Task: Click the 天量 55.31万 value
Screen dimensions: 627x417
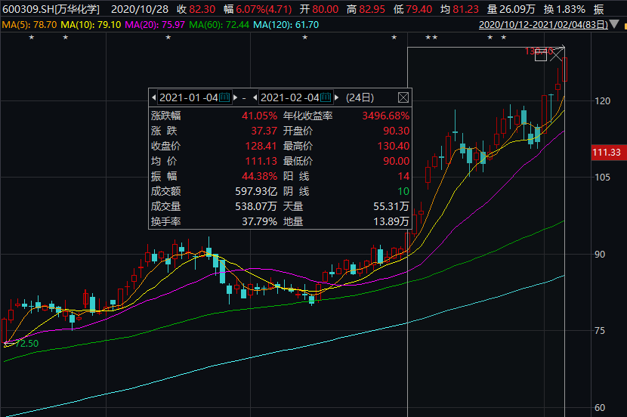Action: point(391,207)
